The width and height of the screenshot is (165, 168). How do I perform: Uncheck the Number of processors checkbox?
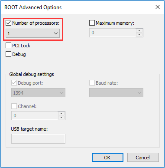point(8,23)
